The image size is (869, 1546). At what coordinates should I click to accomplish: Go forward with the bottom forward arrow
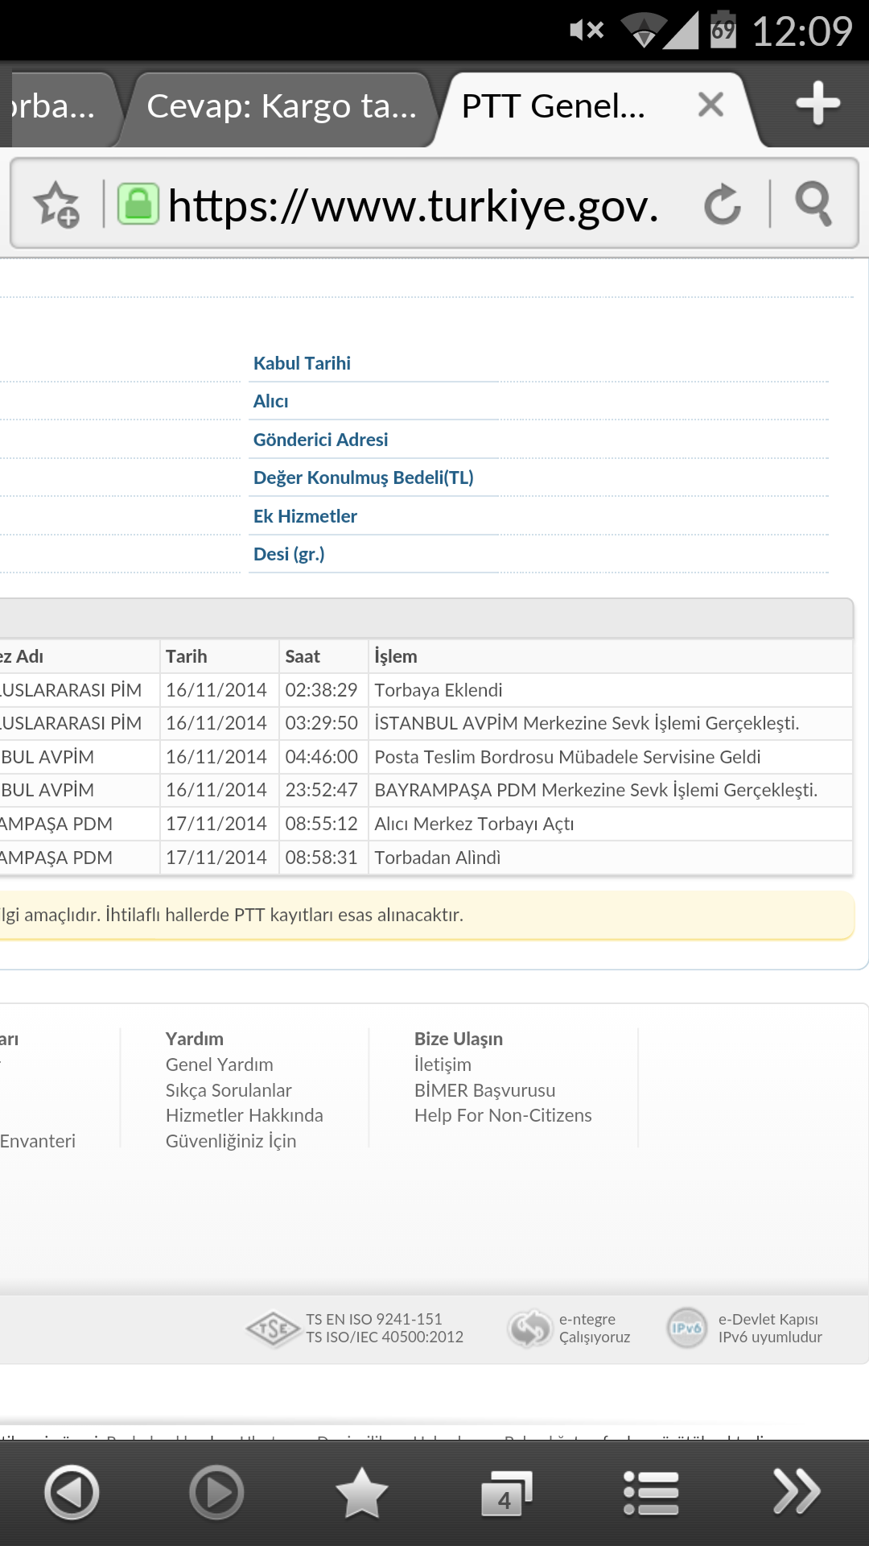tap(216, 1492)
